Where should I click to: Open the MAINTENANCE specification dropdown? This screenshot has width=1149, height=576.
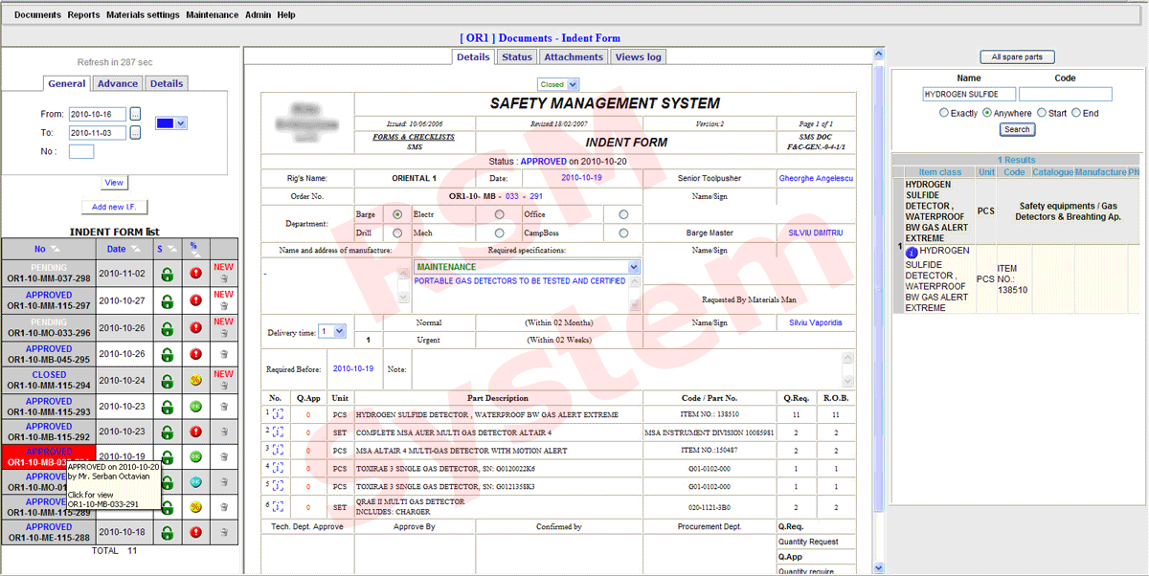pyautogui.click(x=527, y=267)
